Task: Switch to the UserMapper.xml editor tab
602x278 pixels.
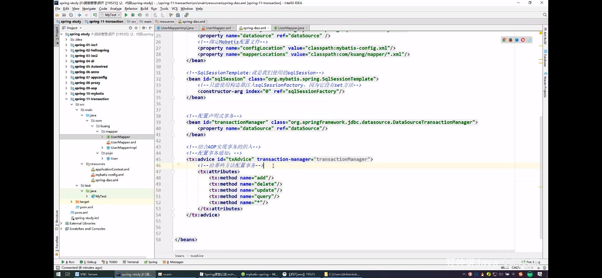Action: pyautogui.click(x=218, y=28)
